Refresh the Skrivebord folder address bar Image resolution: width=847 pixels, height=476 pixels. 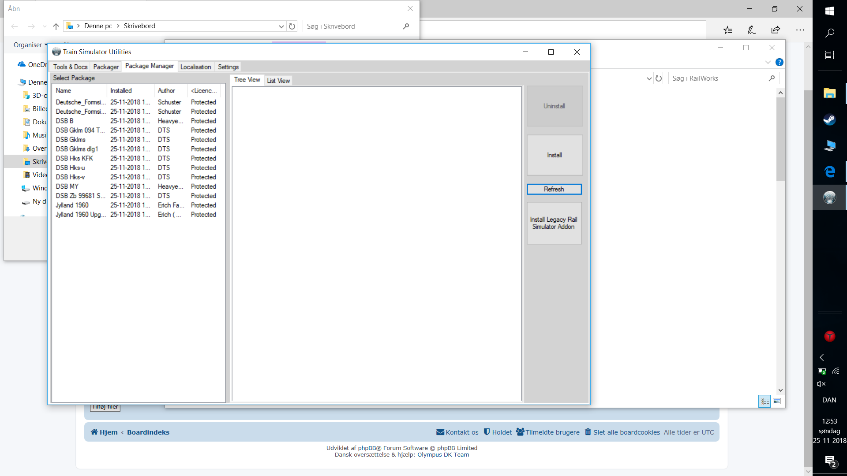(x=292, y=26)
